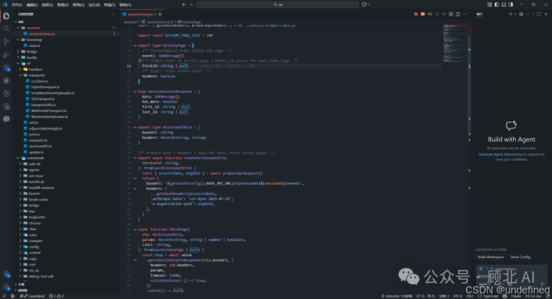Image resolution: width=552 pixels, height=299 pixels.
Task: Toggle primary side bar visibility
Action: point(497,5)
